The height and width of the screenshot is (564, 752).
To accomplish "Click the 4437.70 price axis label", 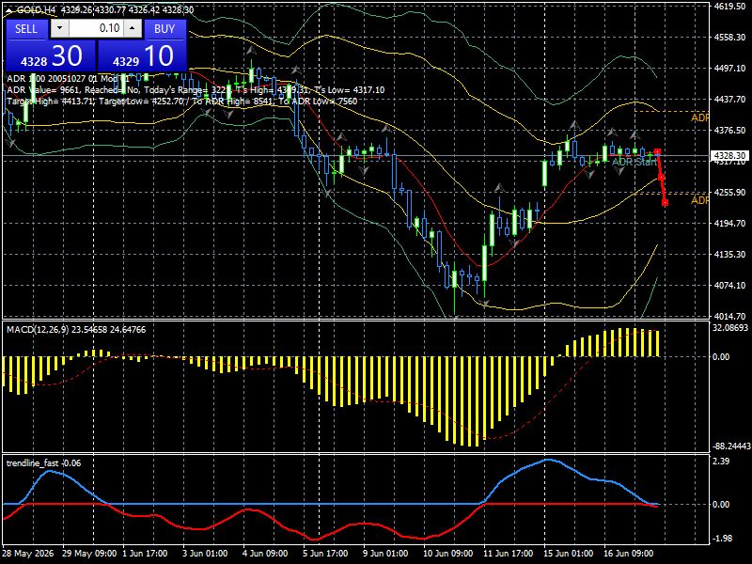I will [x=729, y=99].
